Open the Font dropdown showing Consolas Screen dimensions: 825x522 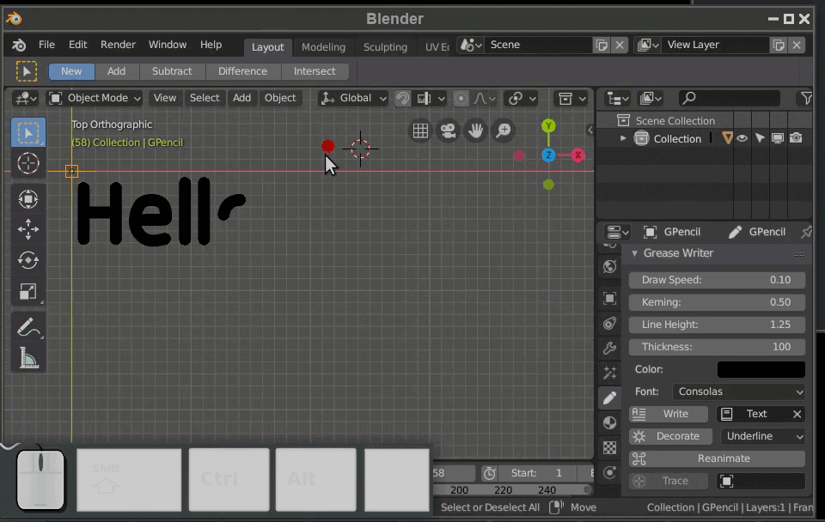[739, 391]
